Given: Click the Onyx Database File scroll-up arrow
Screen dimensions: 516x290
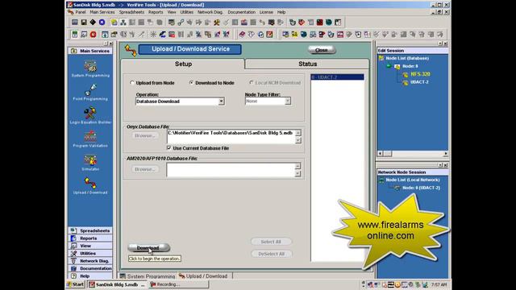Looking at the screenshot, I should [298, 133].
